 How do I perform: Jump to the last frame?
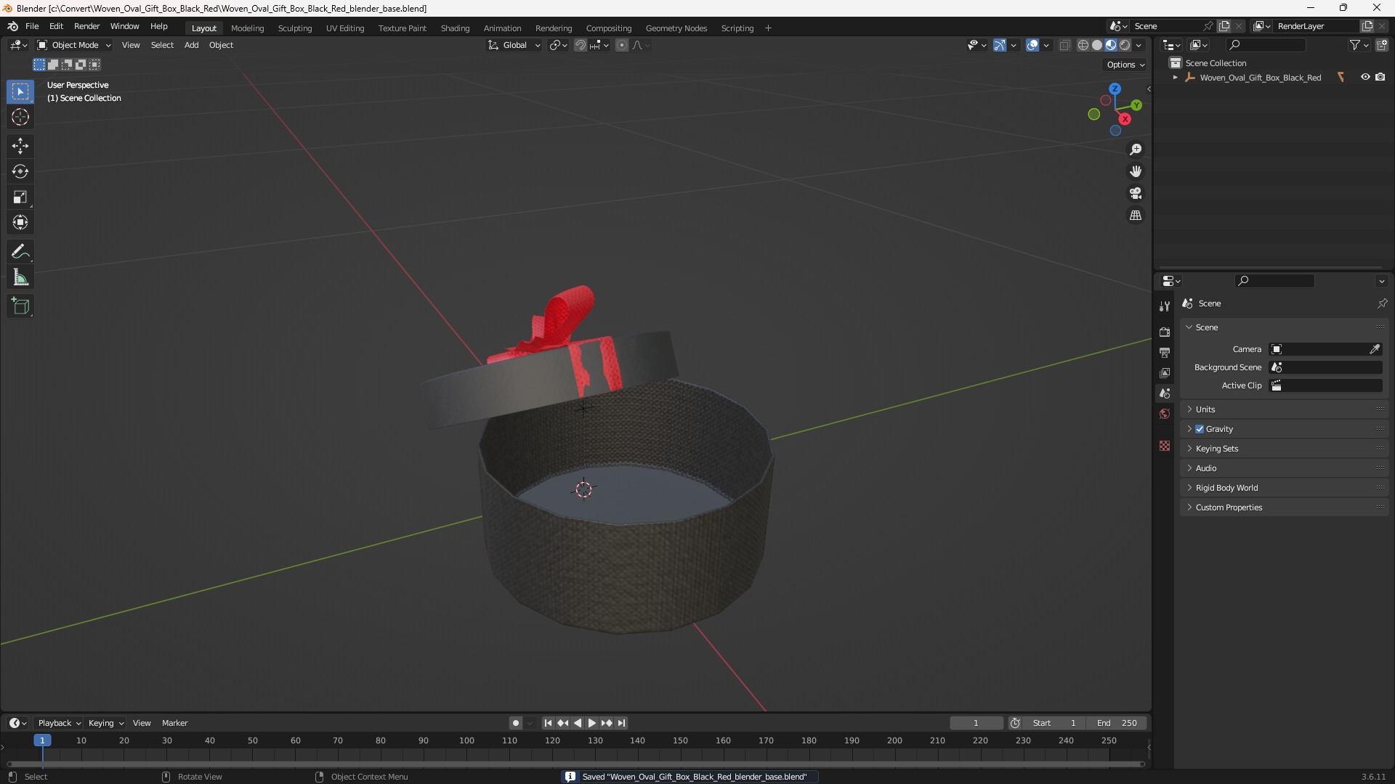(621, 723)
